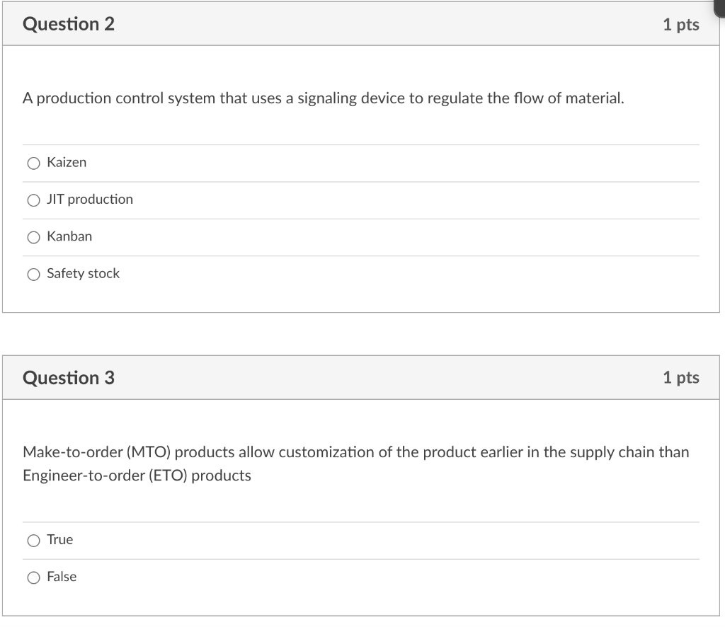Select the Kaizen radio button
Screen dimensions: 725x627
pyautogui.click(x=33, y=163)
